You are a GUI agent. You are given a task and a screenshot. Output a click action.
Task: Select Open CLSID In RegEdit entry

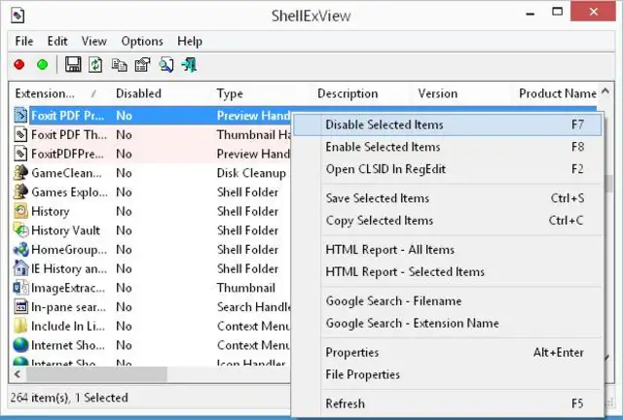tap(385, 169)
